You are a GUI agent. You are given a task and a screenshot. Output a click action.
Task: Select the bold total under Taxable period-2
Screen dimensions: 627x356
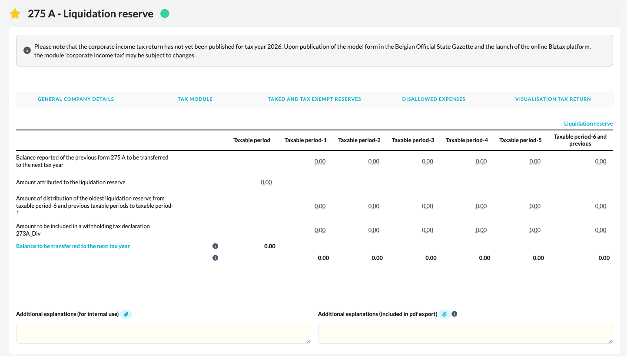pos(377,258)
